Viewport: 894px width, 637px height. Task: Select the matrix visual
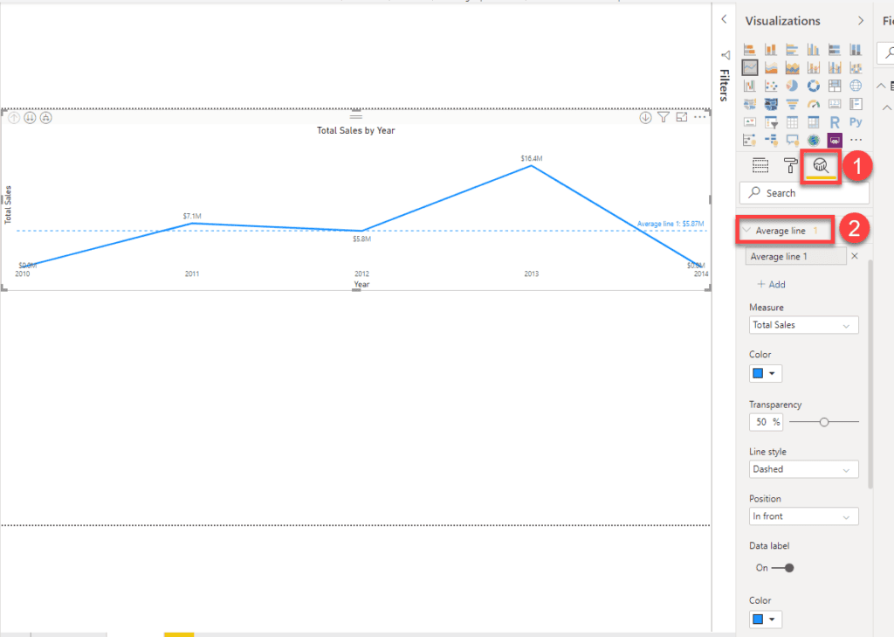(813, 122)
